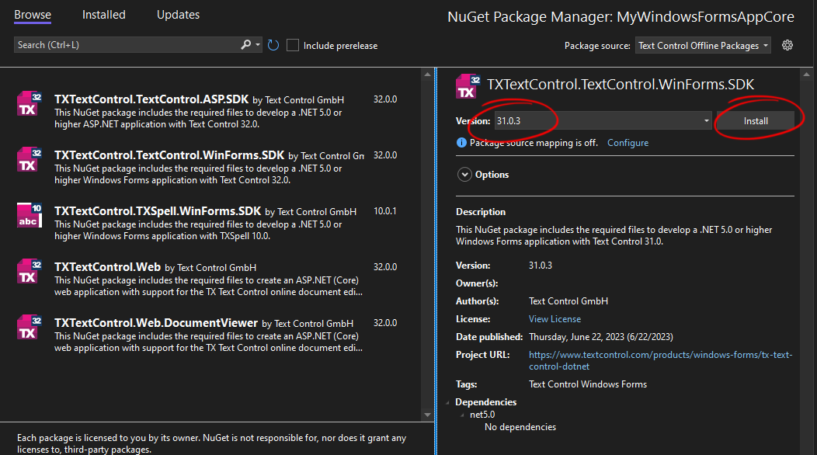
Task: Expand the Options section
Action: (464, 174)
